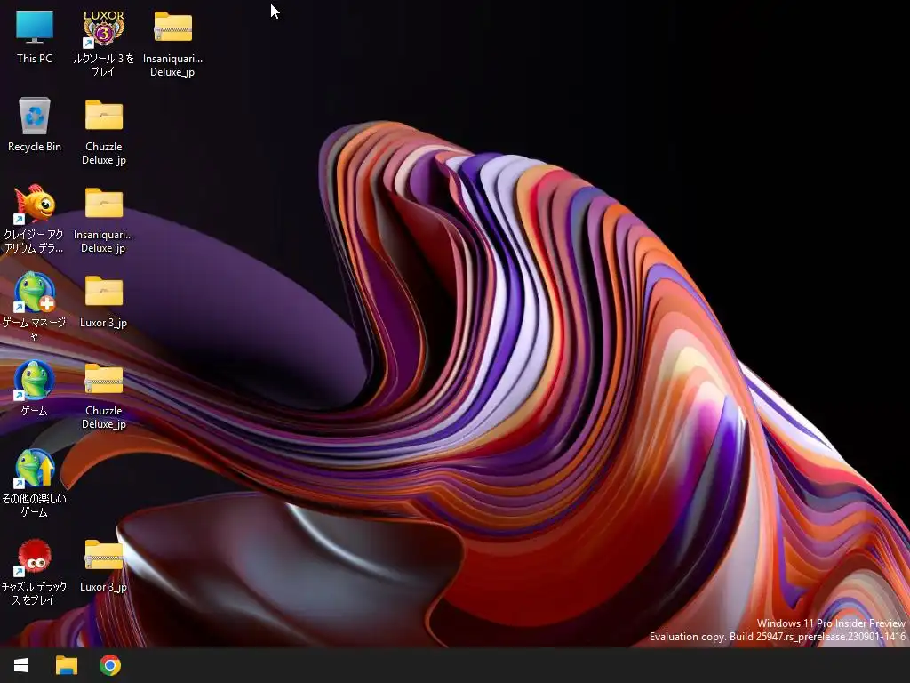The image size is (910, 683).
Task: Select the zipped Insaniquarium Deluxe_jp archive icon
Action: tap(173, 28)
